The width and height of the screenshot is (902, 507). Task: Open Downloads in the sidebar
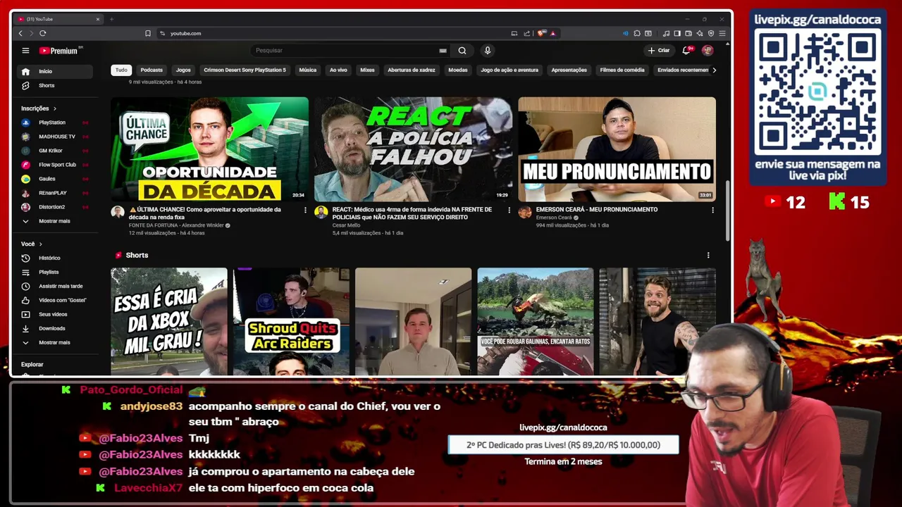(55, 328)
